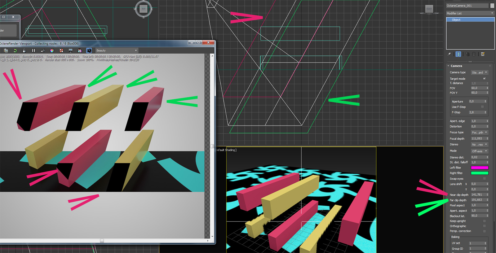This screenshot has width=496, height=253.
Task: Toggle show end result icon
Action: (x=458, y=54)
